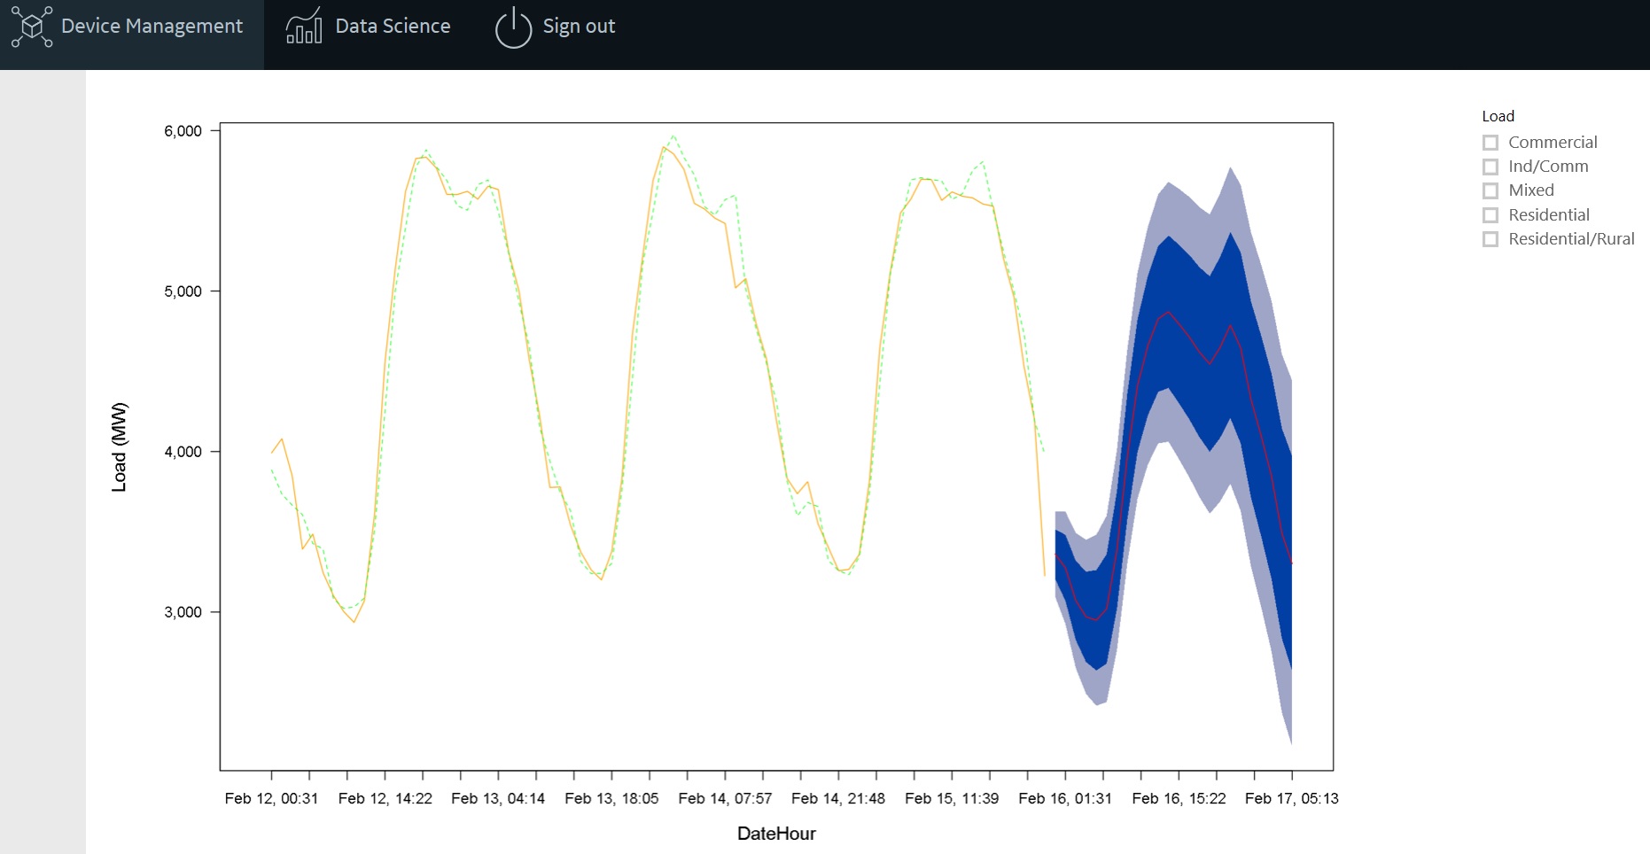Click the Data Science bar chart icon
This screenshot has height=854, width=1650.
pyautogui.click(x=304, y=27)
